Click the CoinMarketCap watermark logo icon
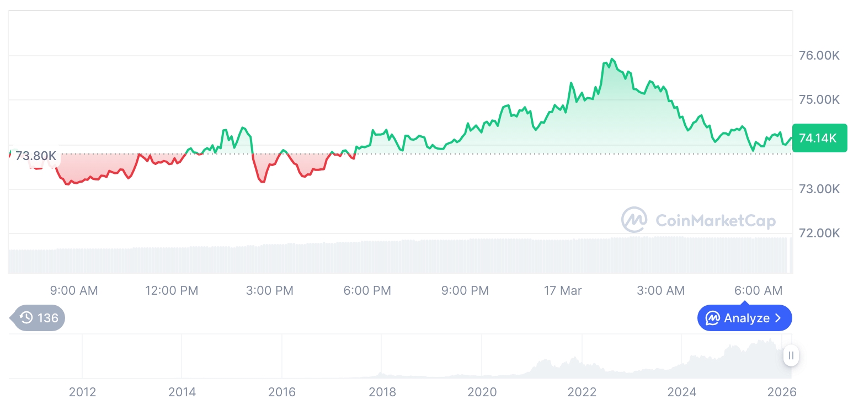The height and width of the screenshot is (404, 864). coord(634,220)
